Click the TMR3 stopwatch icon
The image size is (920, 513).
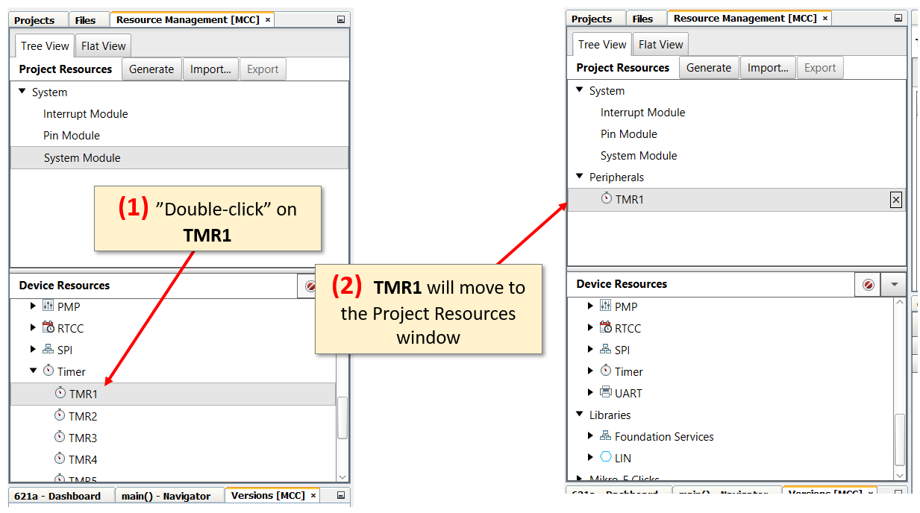[x=60, y=437]
